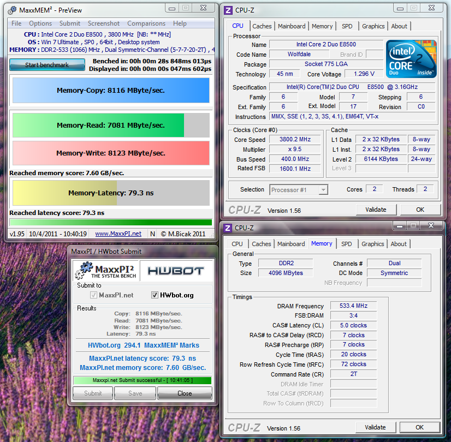The image size is (451, 442).
Task: Click the HWbot.org 294.1 MaxxMEM² Marks text
Action: click(143, 345)
